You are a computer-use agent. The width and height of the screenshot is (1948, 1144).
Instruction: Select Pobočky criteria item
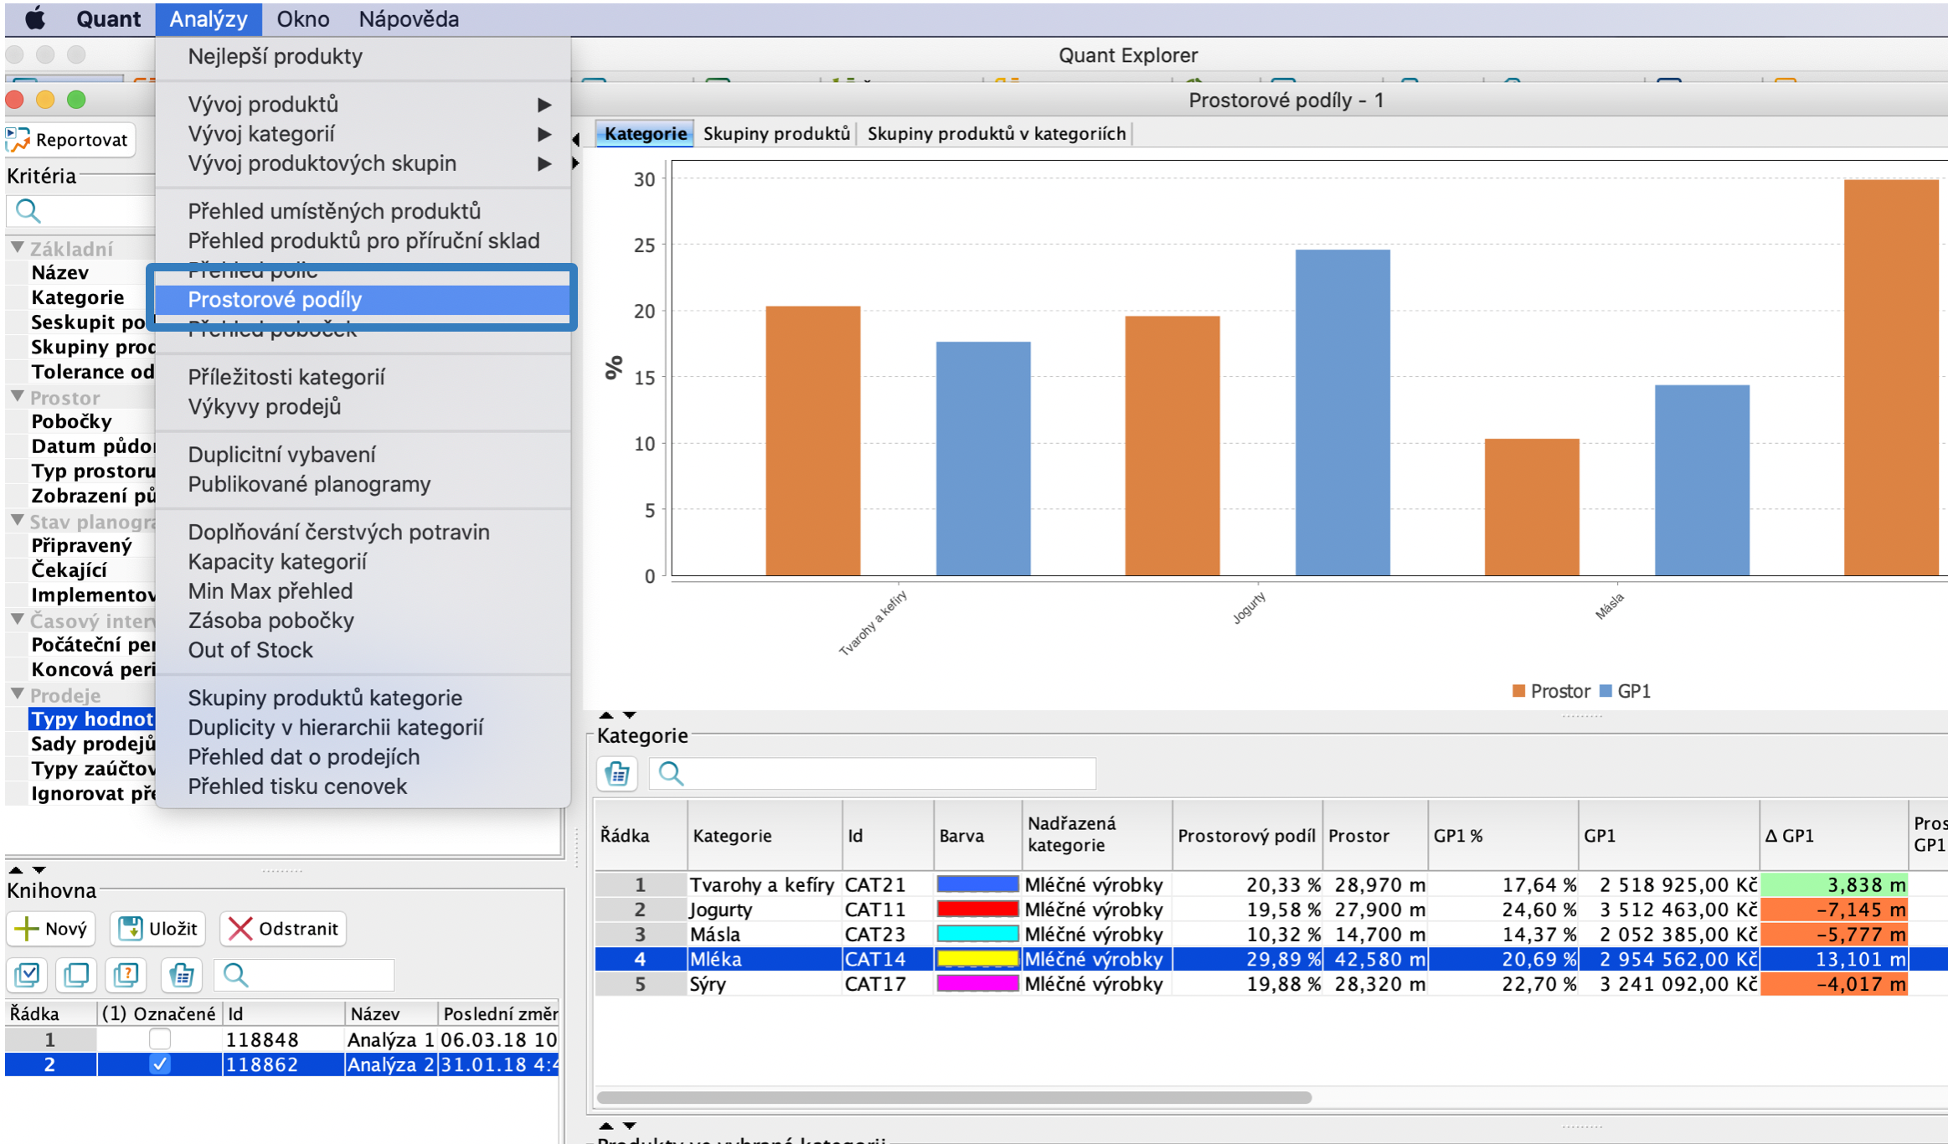71,421
